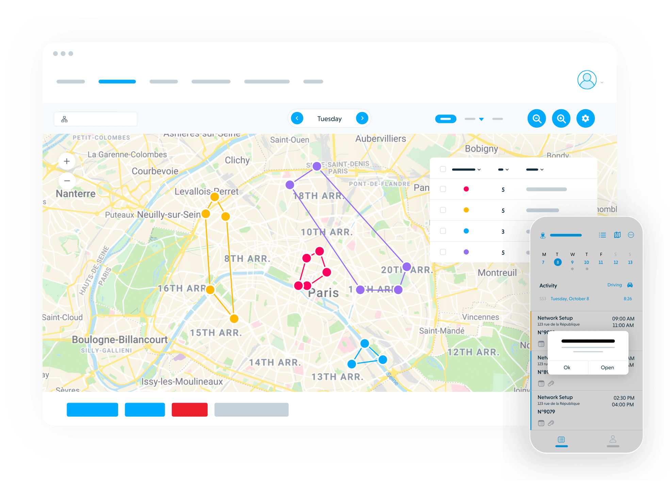Click first blue button below map

click(x=92, y=410)
